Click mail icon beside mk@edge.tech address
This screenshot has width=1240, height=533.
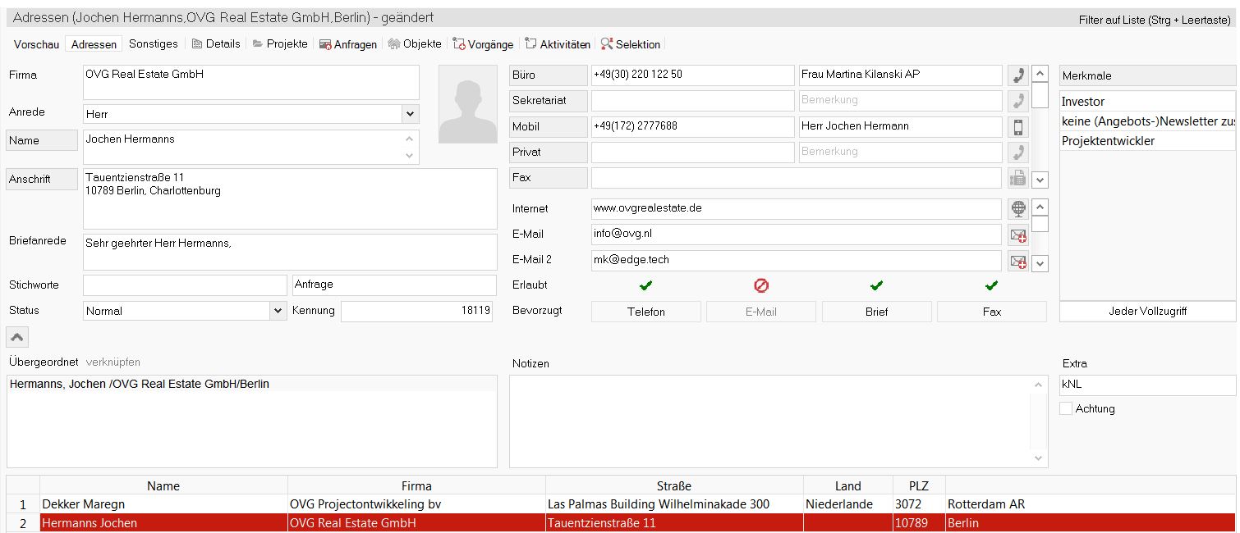click(x=1018, y=261)
